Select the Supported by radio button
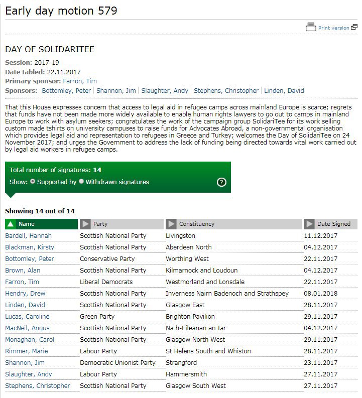 (33, 182)
